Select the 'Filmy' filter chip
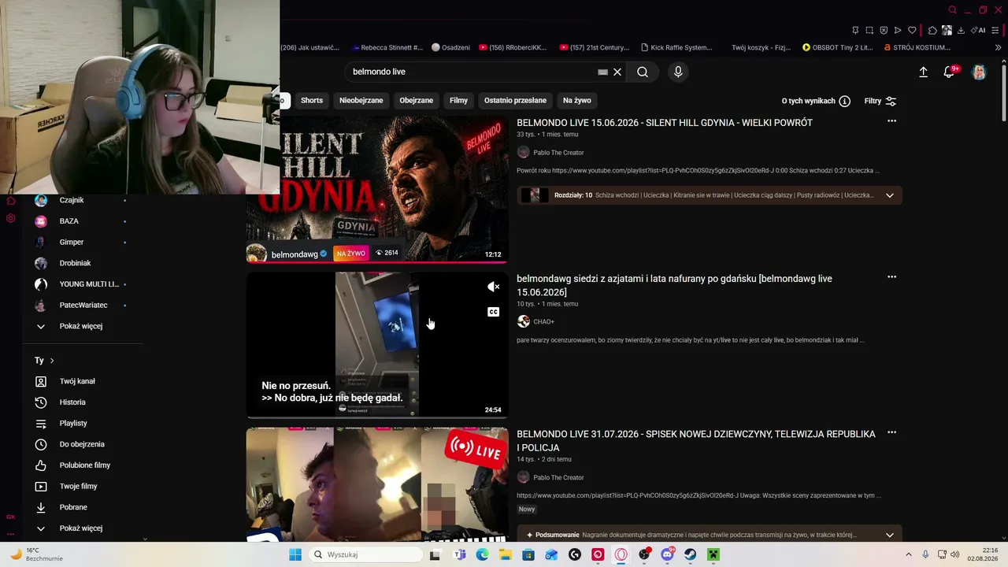 [x=459, y=101]
